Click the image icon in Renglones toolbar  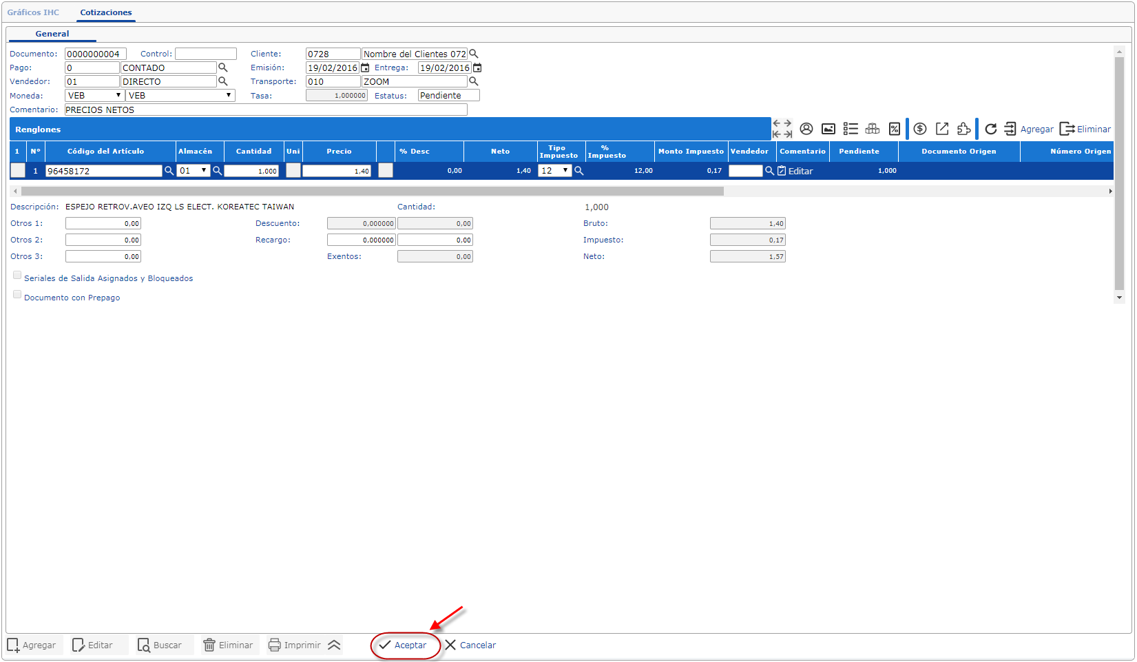[x=828, y=129]
